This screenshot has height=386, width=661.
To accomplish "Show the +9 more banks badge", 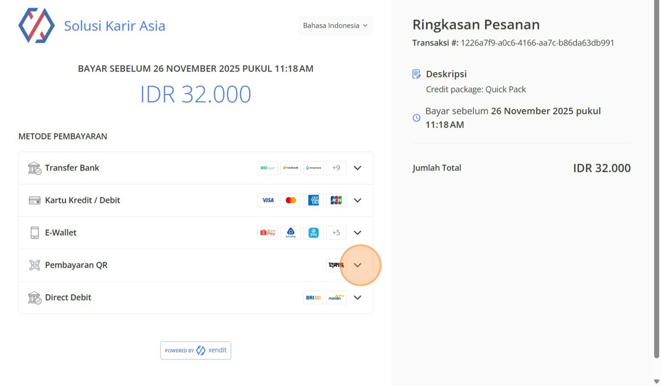I will [336, 168].
